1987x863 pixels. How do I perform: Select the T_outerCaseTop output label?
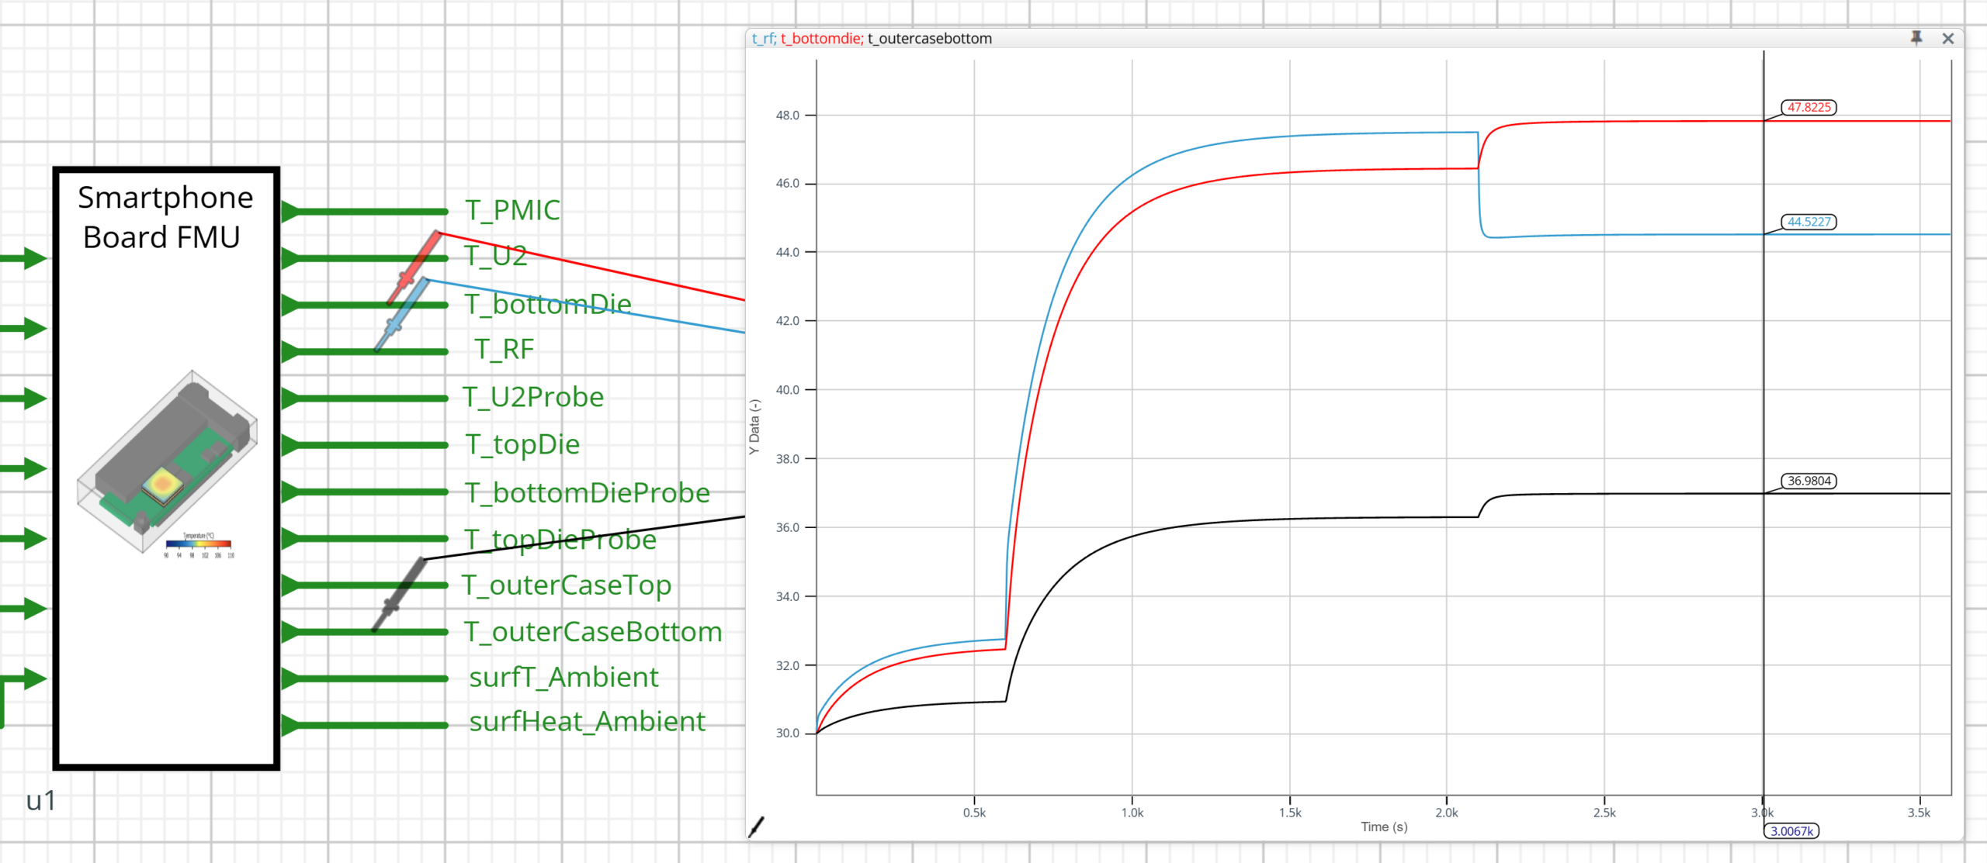[x=567, y=585]
